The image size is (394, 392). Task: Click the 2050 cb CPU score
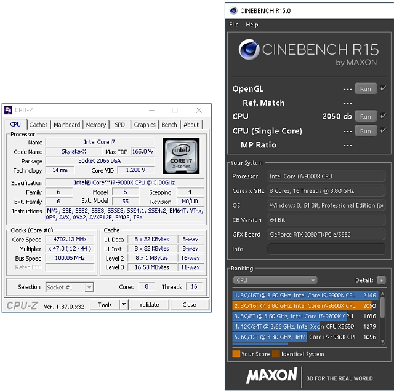[337, 116]
